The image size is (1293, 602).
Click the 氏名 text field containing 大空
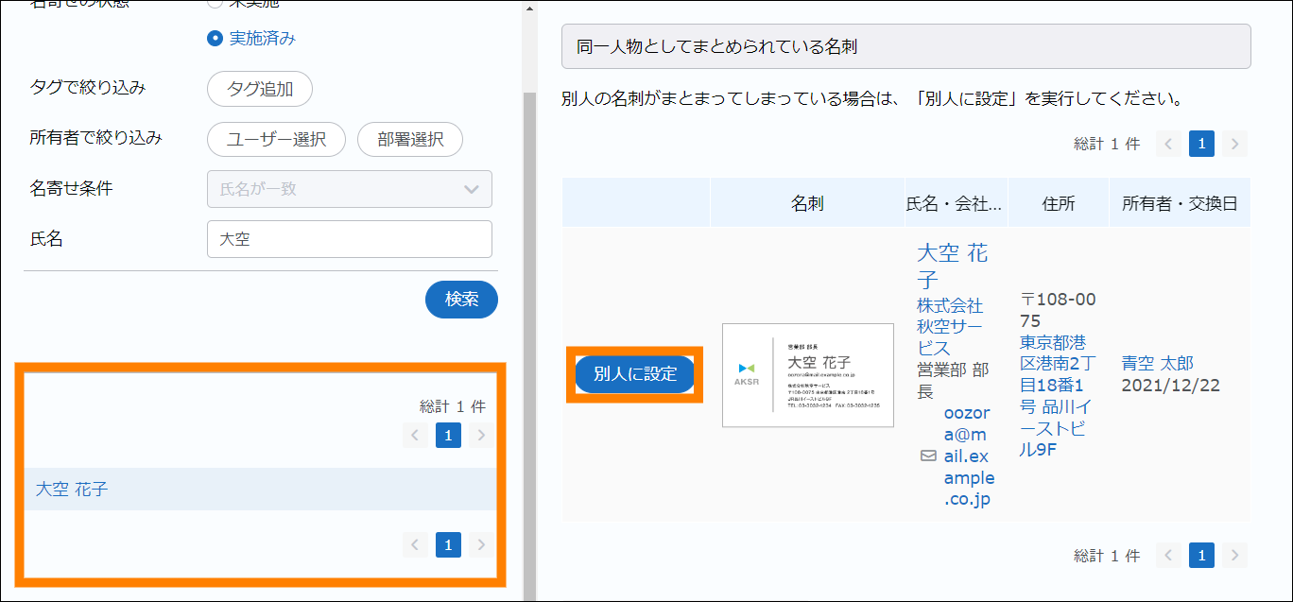click(349, 239)
